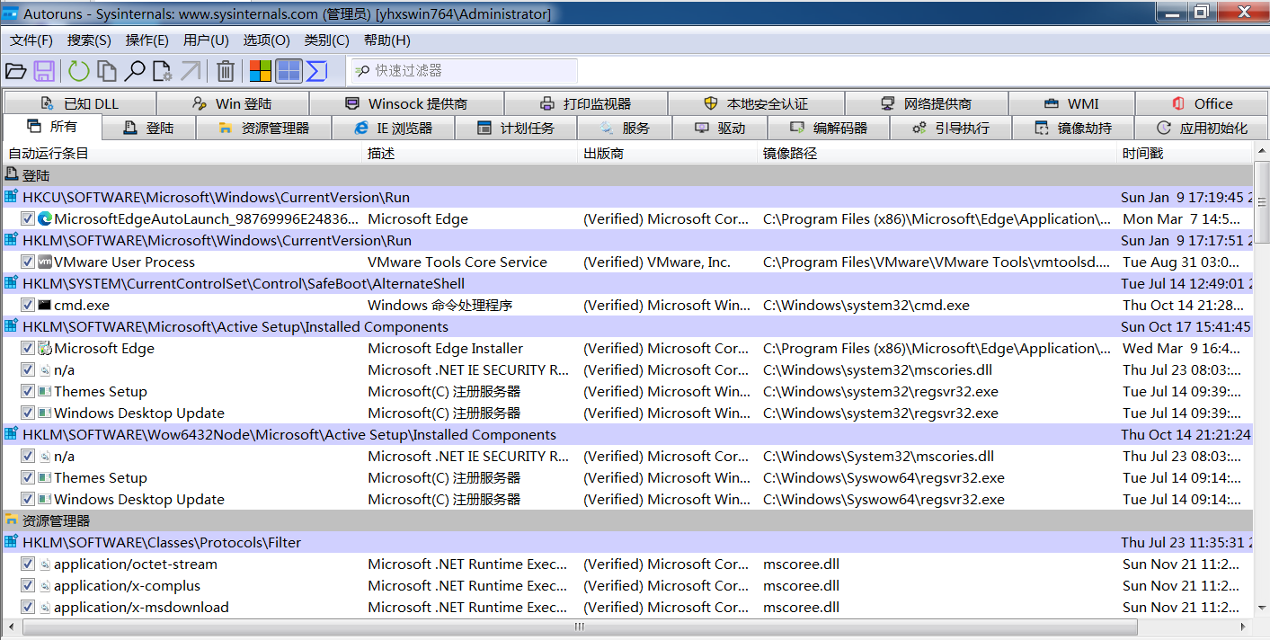
Task: Click the vm icon beside VMware User Process
Action: click(x=45, y=262)
